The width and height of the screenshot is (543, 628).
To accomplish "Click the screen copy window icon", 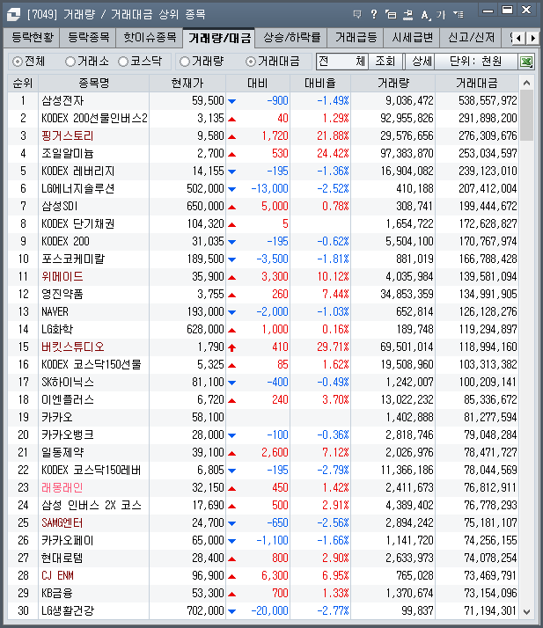I will point(391,15).
